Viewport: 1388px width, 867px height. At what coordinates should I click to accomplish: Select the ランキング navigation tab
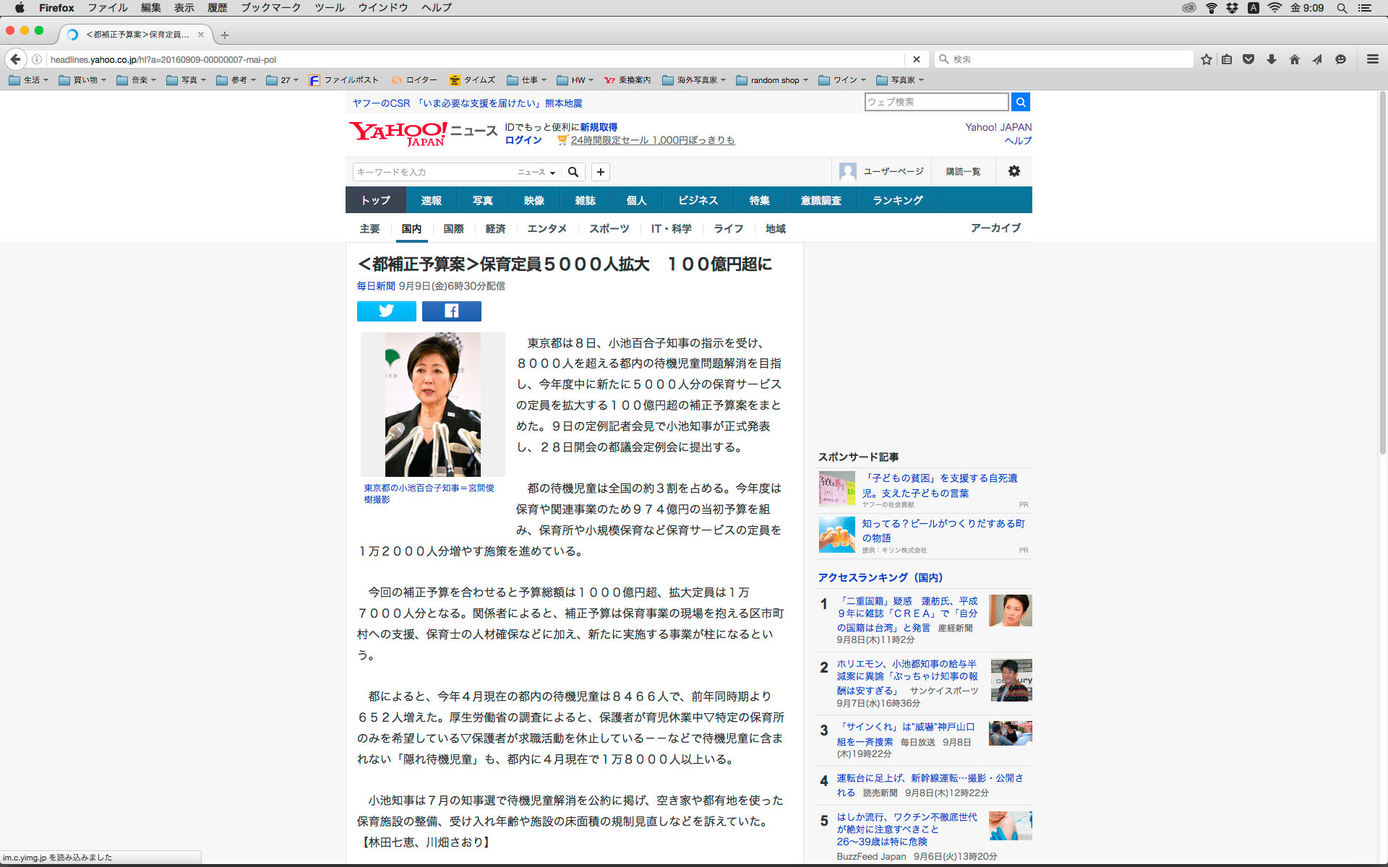[897, 200]
